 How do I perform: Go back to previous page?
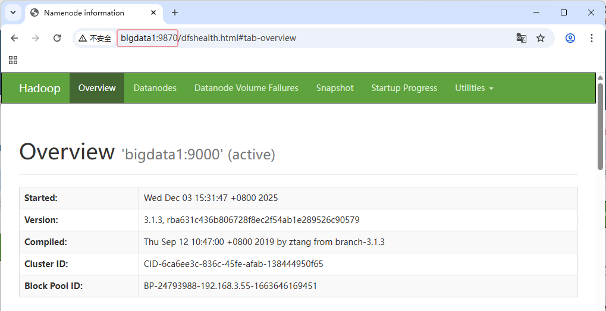point(14,38)
